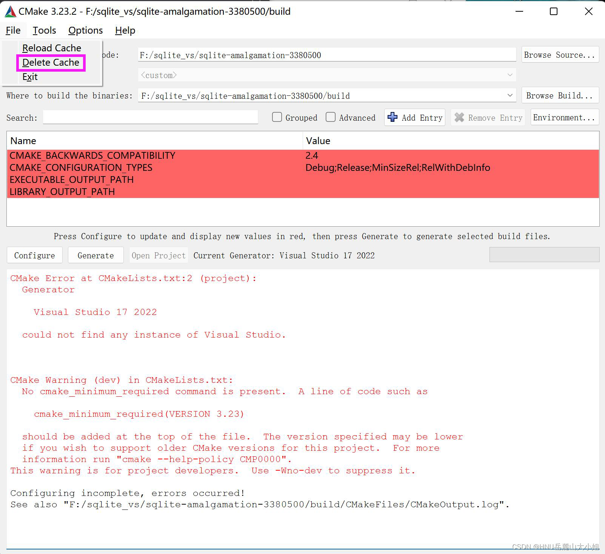Select the CMAKE_CONFIGURATION_TYPES entry
The image size is (605, 554).
(x=303, y=167)
